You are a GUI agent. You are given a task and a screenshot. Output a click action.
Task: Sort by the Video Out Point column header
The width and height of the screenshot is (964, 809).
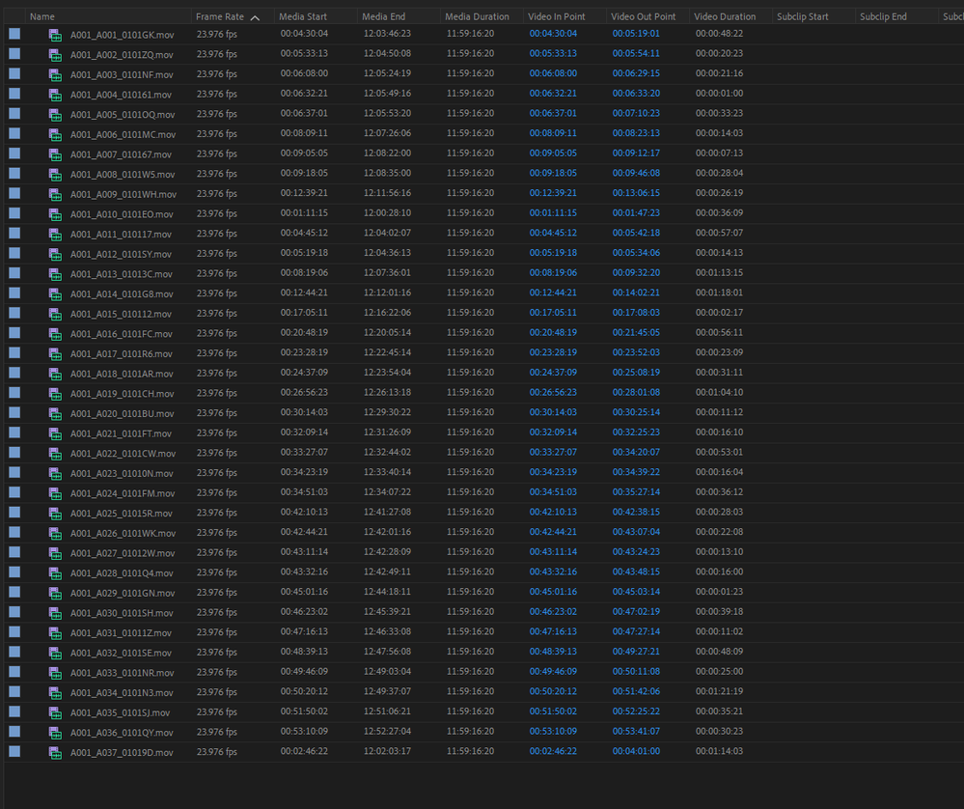click(643, 16)
